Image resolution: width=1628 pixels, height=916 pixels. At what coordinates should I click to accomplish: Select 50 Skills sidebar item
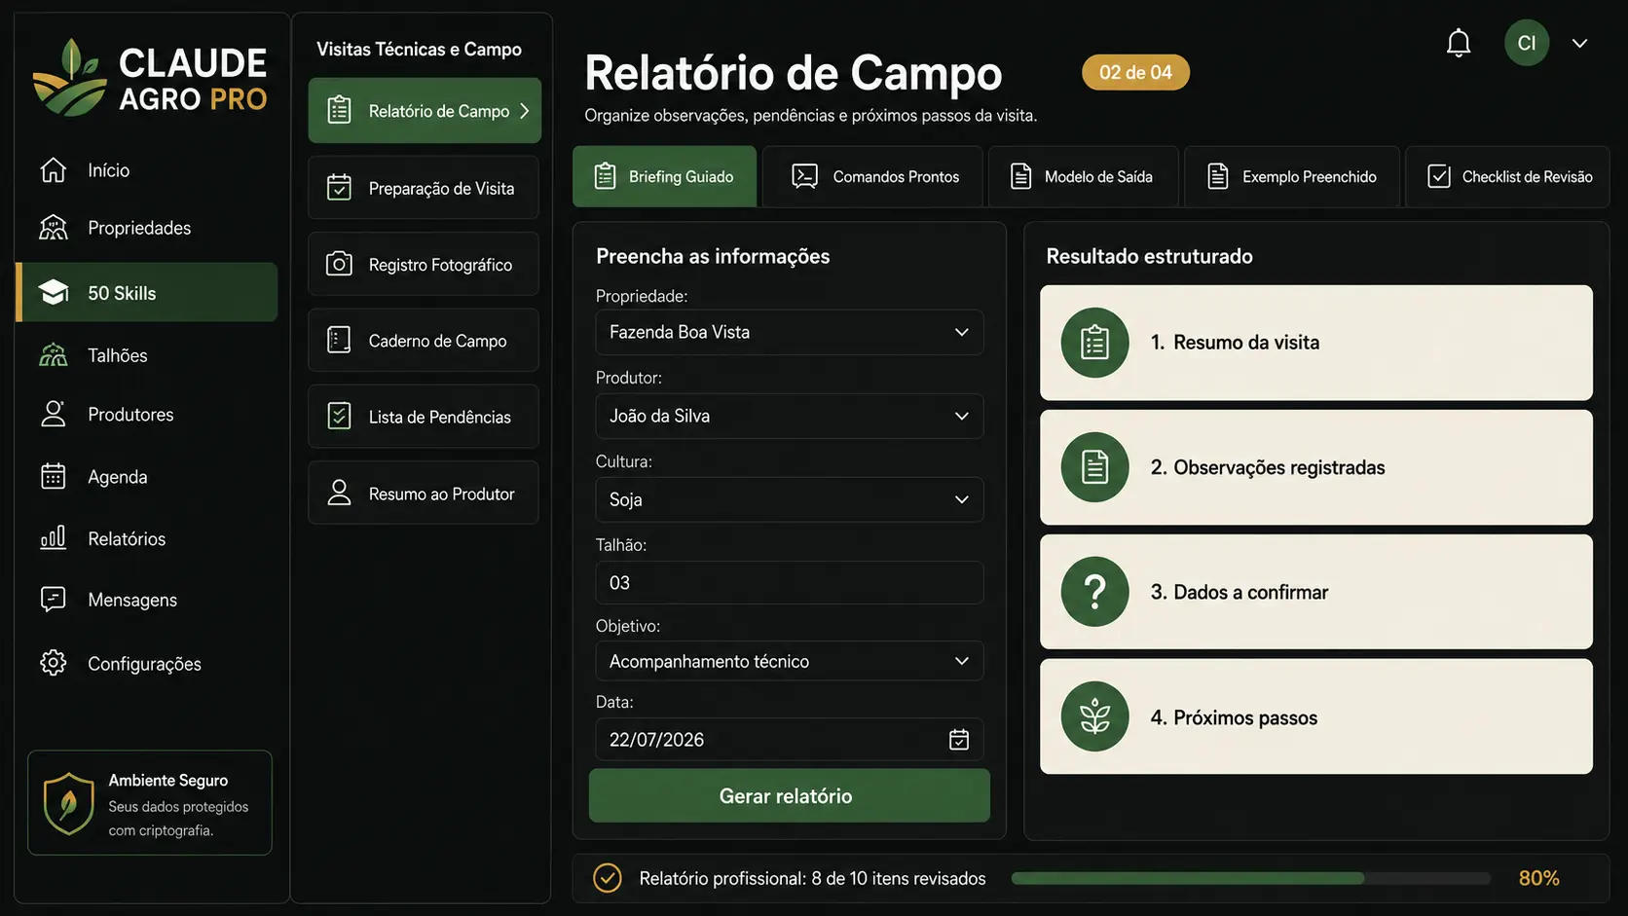(x=147, y=292)
